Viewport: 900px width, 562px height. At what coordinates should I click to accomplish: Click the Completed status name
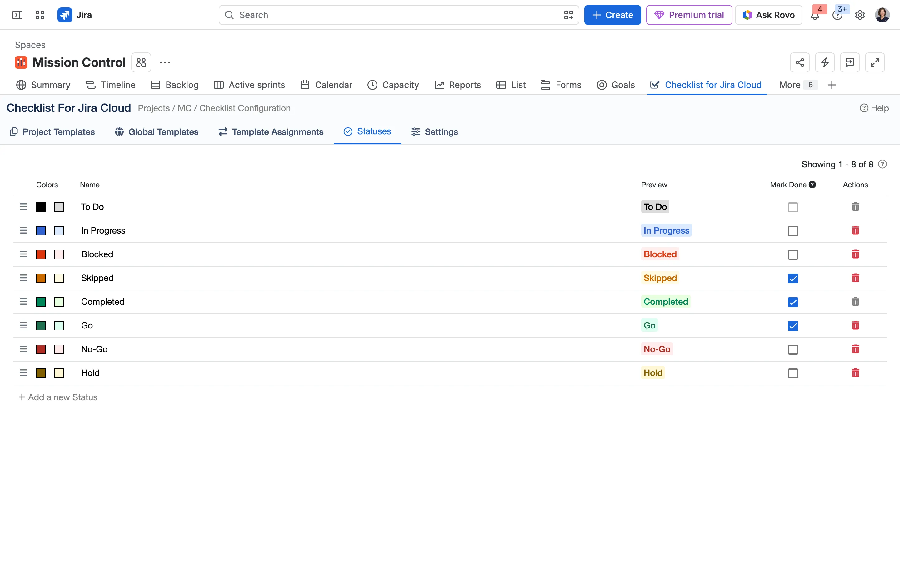click(x=102, y=302)
